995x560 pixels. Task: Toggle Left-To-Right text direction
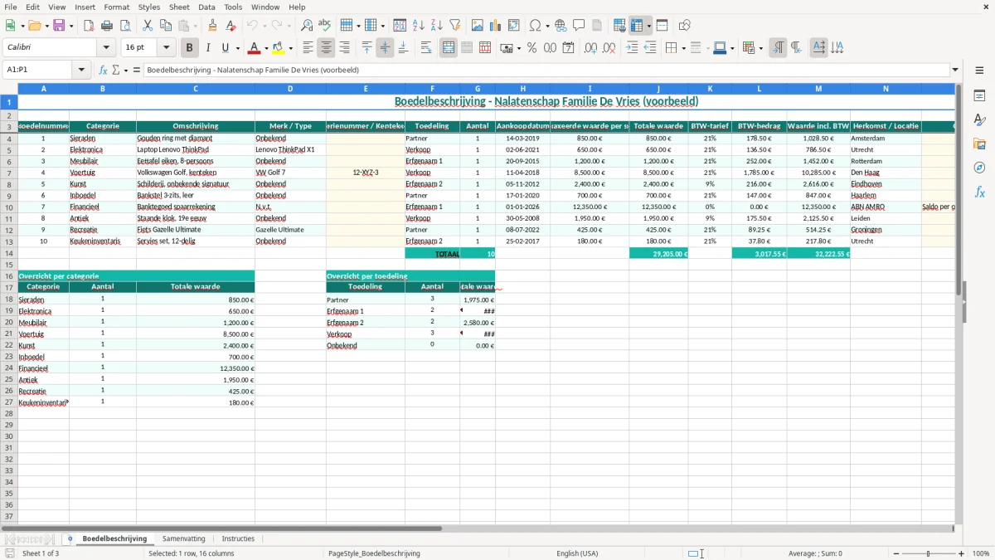(778, 48)
